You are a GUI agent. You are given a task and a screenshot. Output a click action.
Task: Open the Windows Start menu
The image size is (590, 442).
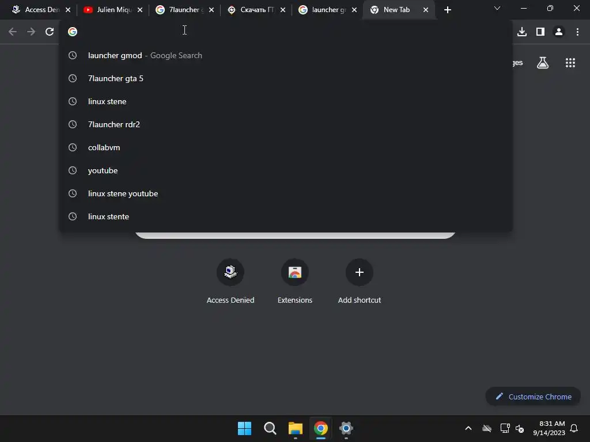pos(244,428)
